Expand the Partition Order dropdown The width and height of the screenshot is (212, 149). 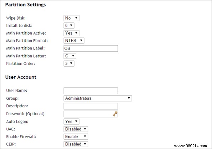point(69,63)
